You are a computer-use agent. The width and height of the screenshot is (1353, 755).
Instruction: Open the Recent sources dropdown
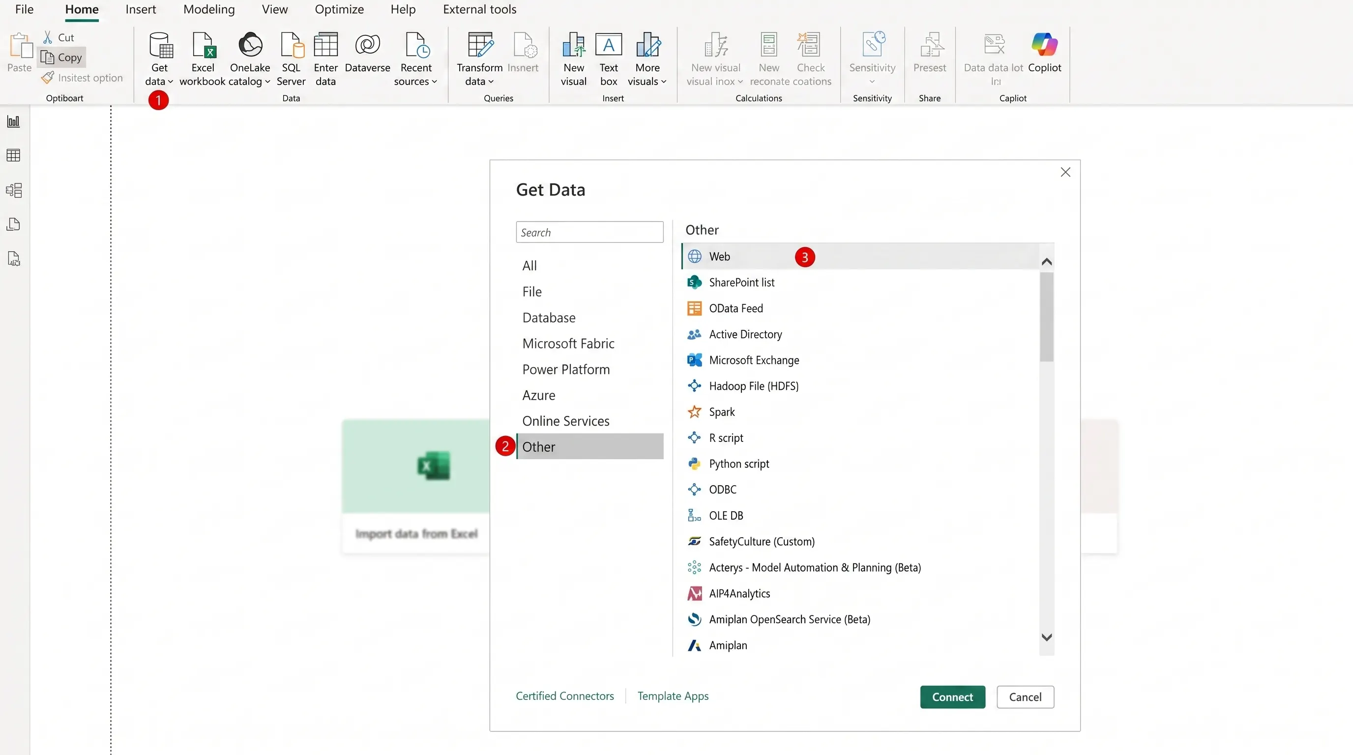click(415, 59)
